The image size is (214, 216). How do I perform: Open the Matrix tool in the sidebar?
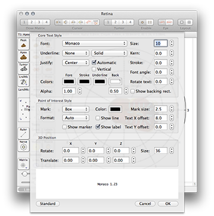coord(23,164)
